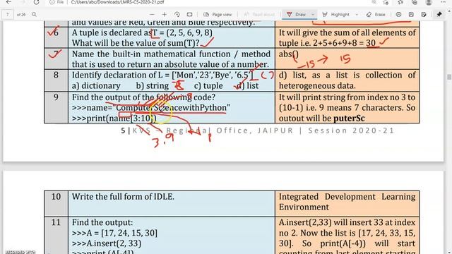Click the text 'Name the built-in mathematical function / method'

[171, 54]
